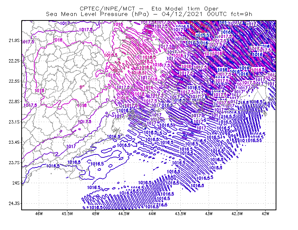Click the 1015.5 isobar contour label
Screen dimensions: 298x230
[x=203, y=35]
